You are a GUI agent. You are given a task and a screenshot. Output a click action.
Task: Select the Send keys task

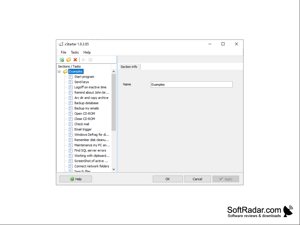pyautogui.click(x=81, y=82)
